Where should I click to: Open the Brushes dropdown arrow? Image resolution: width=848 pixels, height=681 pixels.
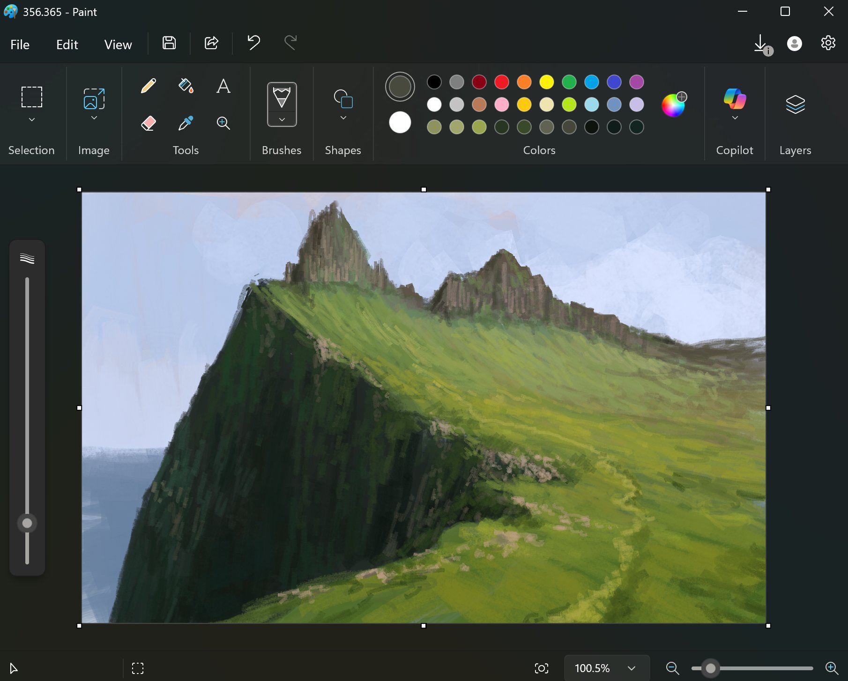click(x=282, y=119)
